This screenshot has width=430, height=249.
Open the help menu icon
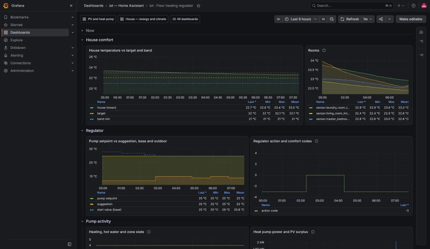click(414, 6)
